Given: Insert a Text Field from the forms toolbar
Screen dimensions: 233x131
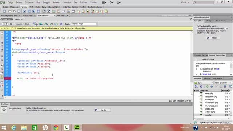Looking at the screenshot, I should (x=10, y=11).
